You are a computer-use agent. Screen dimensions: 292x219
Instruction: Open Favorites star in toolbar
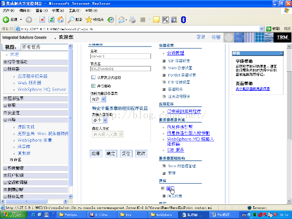89,20
